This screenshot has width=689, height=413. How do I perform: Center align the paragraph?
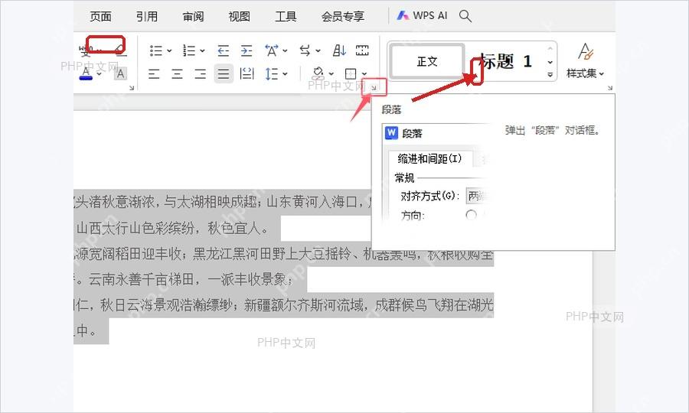pyautogui.click(x=177, y=73)
